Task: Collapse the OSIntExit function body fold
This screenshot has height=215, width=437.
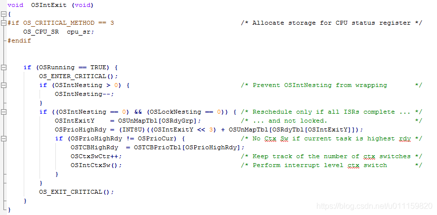Action: click(x=3, y=14)
